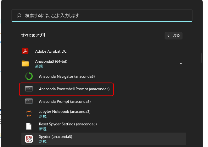Viewport: 208px width, 147px height.
Task: Click the all apps list scrollbar
Action: tap(201, 58)
